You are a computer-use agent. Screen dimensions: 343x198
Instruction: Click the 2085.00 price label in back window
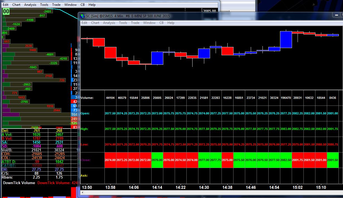click(210, 11)
